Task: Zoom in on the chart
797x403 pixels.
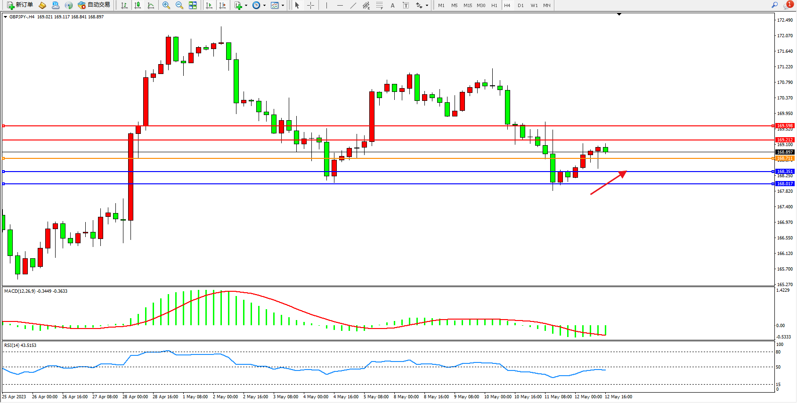Action: click(x=166, y=5)
